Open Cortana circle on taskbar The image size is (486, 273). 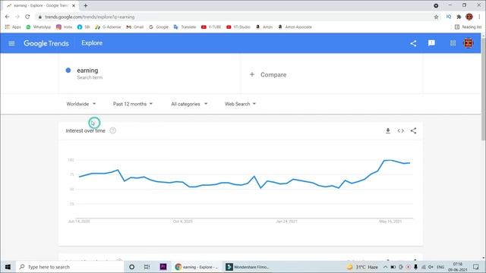131,267
